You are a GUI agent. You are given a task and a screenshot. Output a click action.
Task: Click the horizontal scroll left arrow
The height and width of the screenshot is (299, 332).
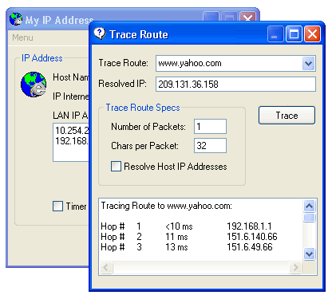106,267
